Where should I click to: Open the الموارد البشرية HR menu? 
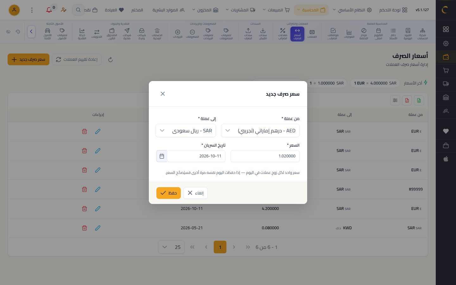[x=168, y=10]
